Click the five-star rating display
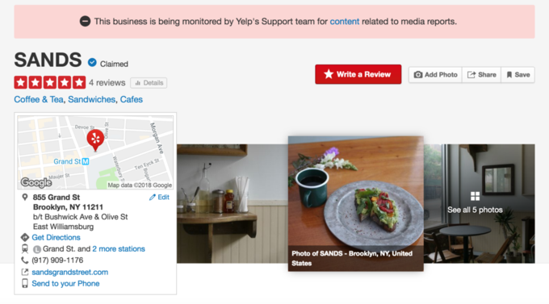The height and width of the screenshot is (304, 549). pos(50,82)
